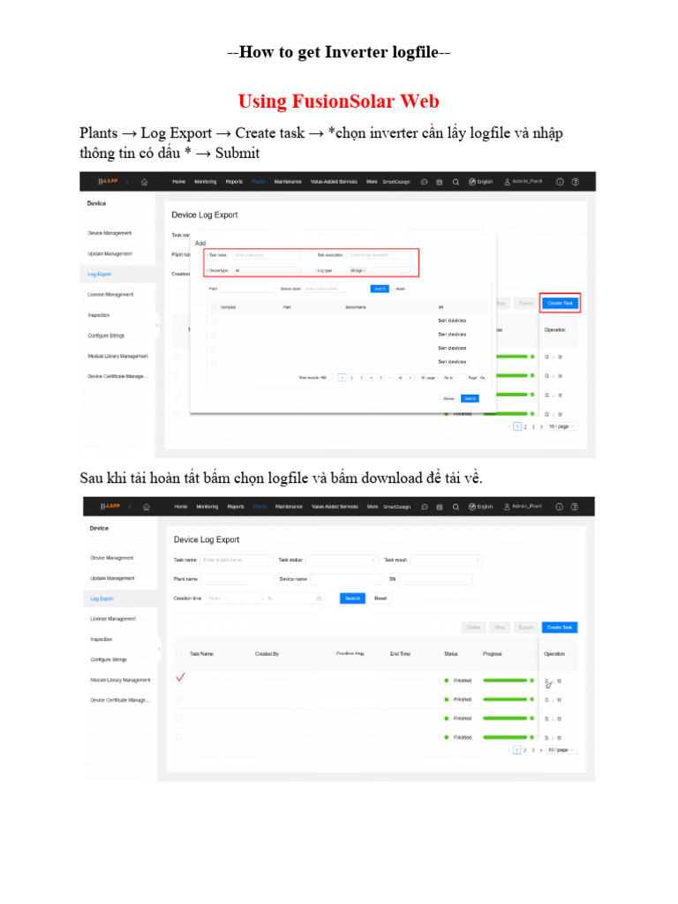The height and width of the screenshot is (904, 678).
Task: Open the Task result dropdown in the lower screenshot
Action: pos(446,560)
